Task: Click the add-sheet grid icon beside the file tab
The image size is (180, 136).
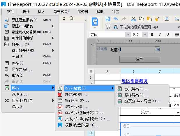Action: [108, 27]
